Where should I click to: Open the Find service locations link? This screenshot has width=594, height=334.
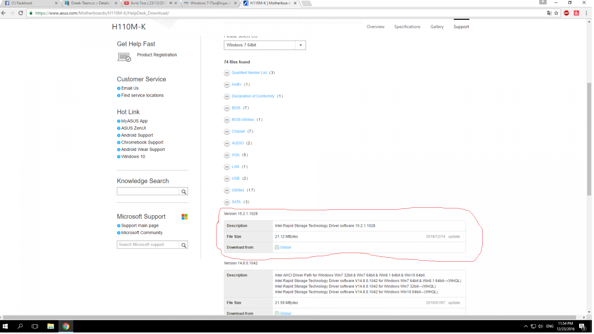(x=142, y=95)
